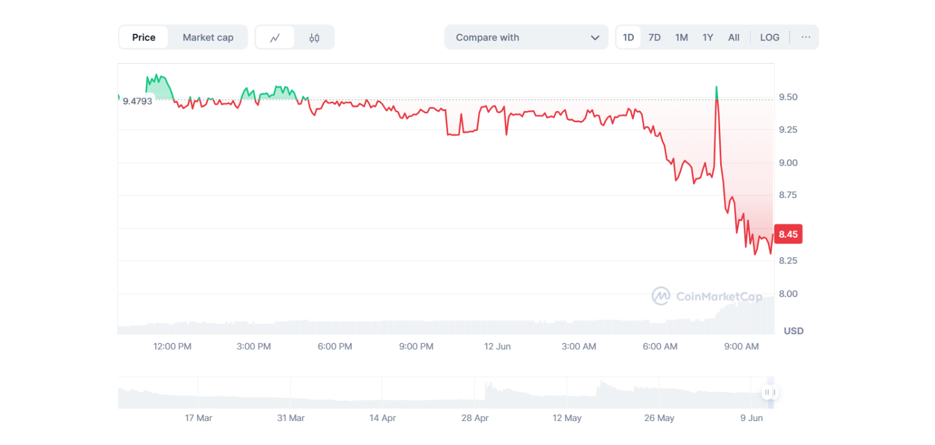The height and width of the screenshot is (445, 935).
Task: Choose the 1D time range
Action: click(628, 37)
